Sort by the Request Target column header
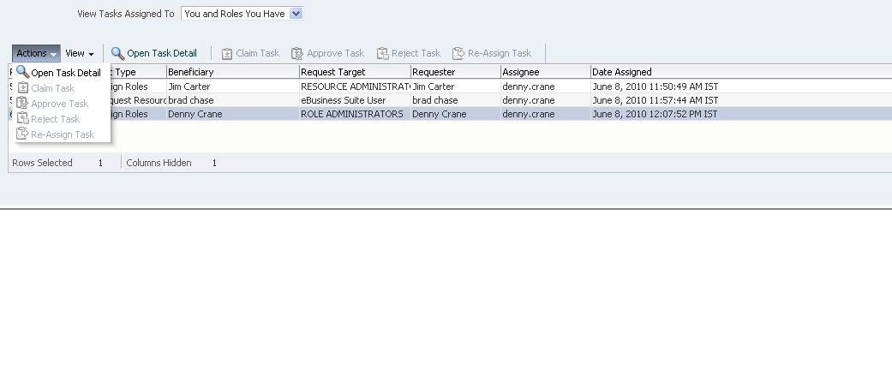Image resolution: width=892 pixels, height=370 pixels. (355, 72)
